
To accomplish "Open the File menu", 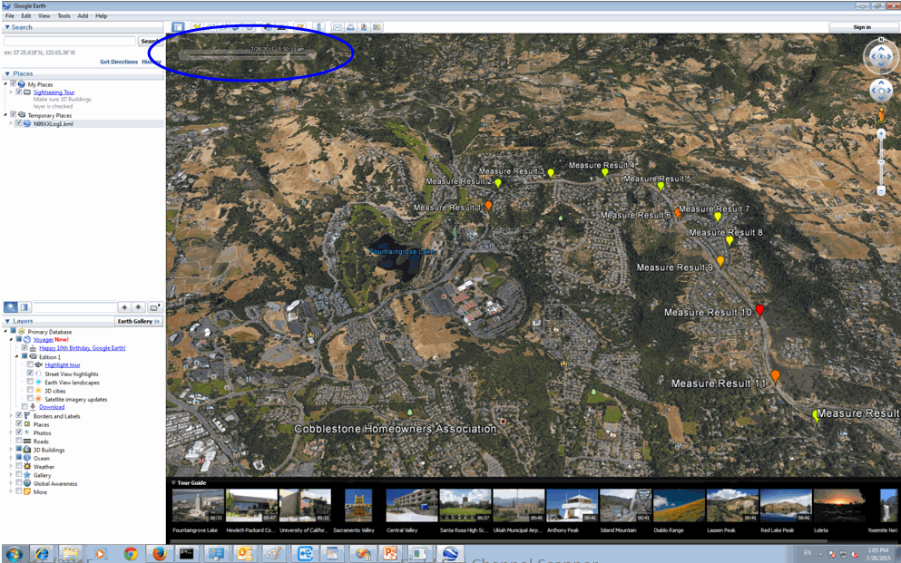I will 10,15.
